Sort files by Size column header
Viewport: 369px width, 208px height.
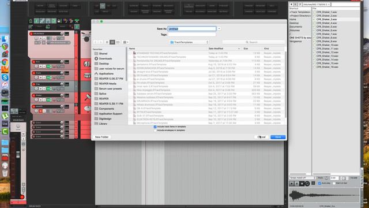(252, 49)
